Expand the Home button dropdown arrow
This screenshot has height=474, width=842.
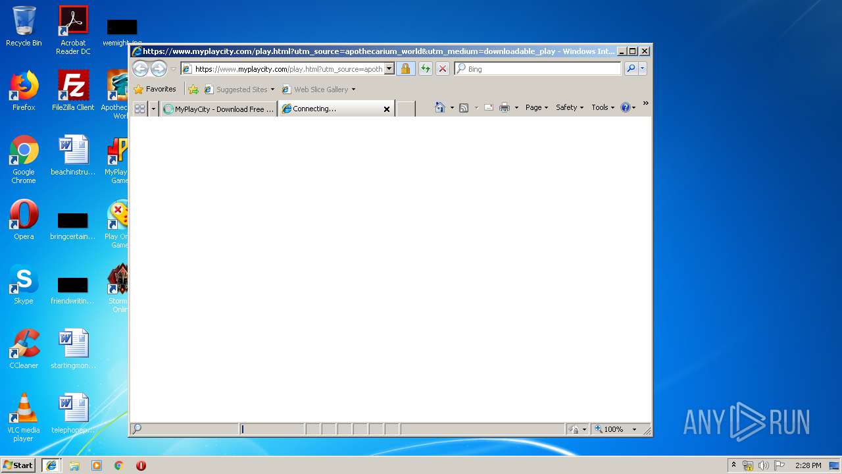click(x=452, y=108)
